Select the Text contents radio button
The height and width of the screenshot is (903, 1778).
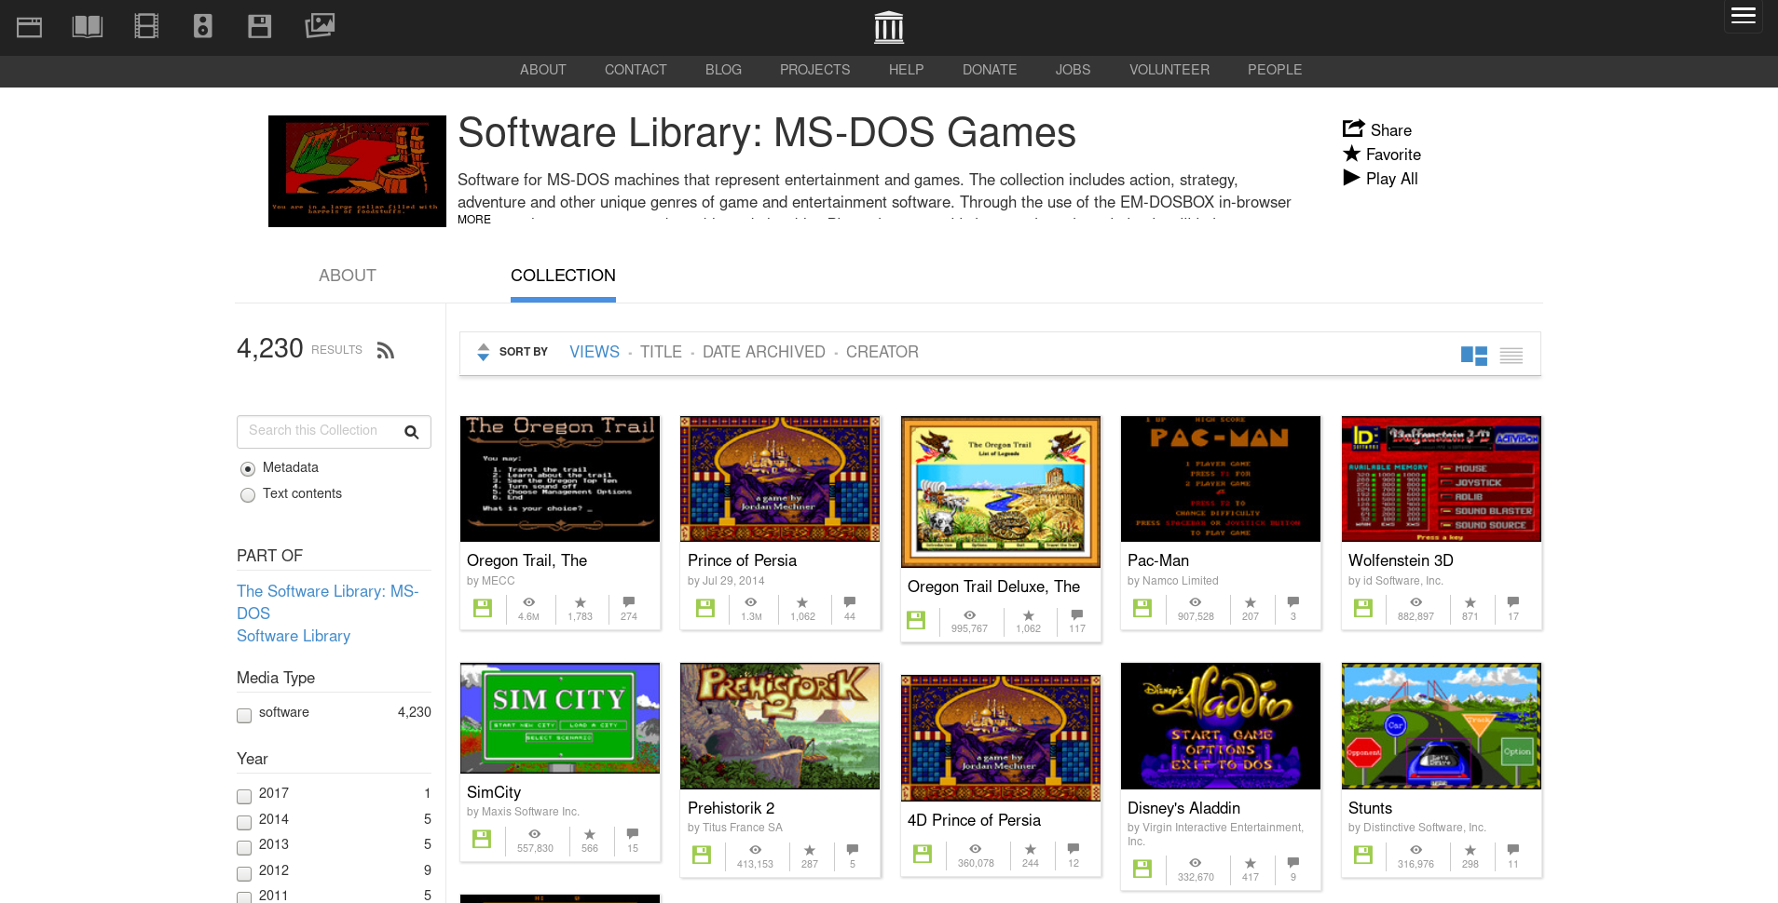[x=248, y=495]
